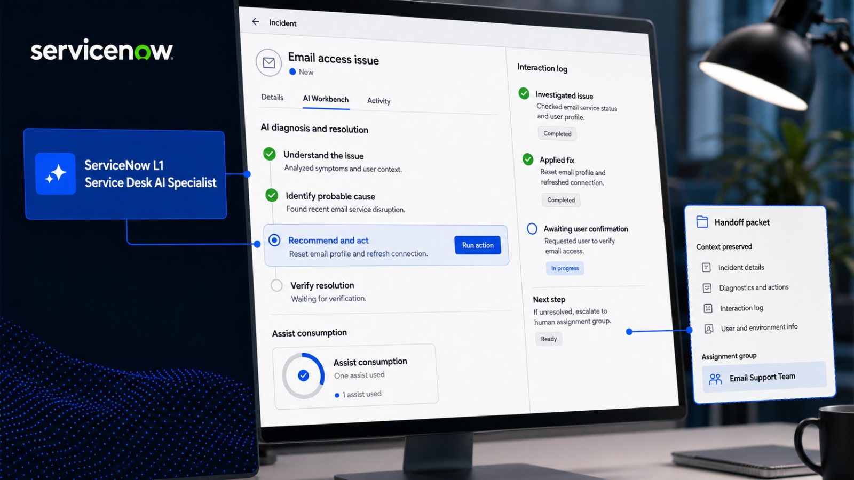Click the back arrow beside Incident
Image resolution: width=854 pixels, height=480 pixels.
(256, 22)
